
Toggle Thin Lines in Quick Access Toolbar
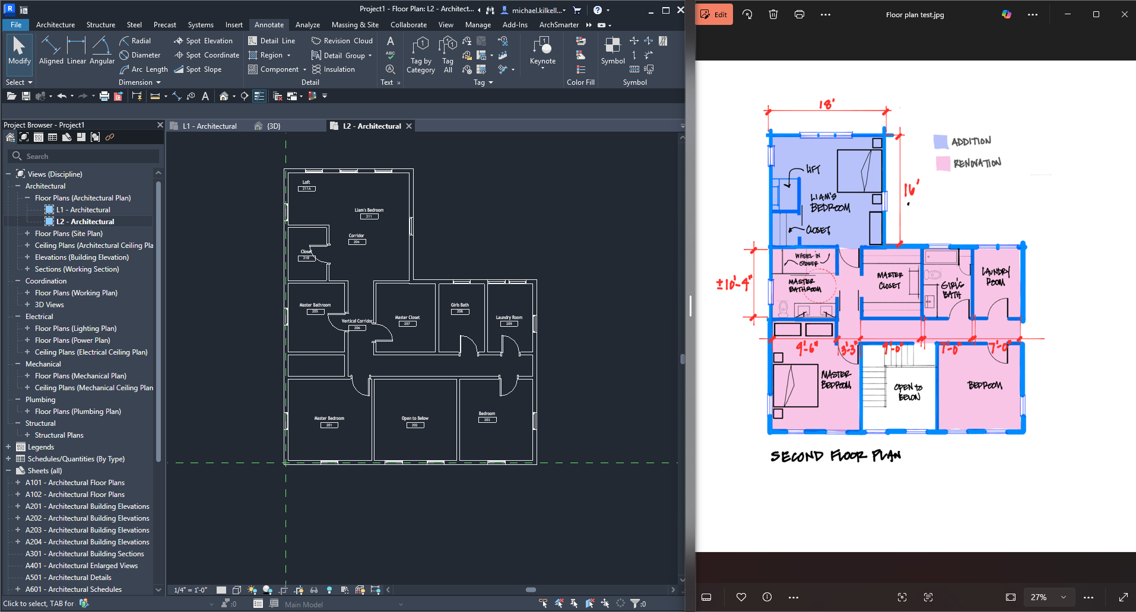click(x=259, y=96)
